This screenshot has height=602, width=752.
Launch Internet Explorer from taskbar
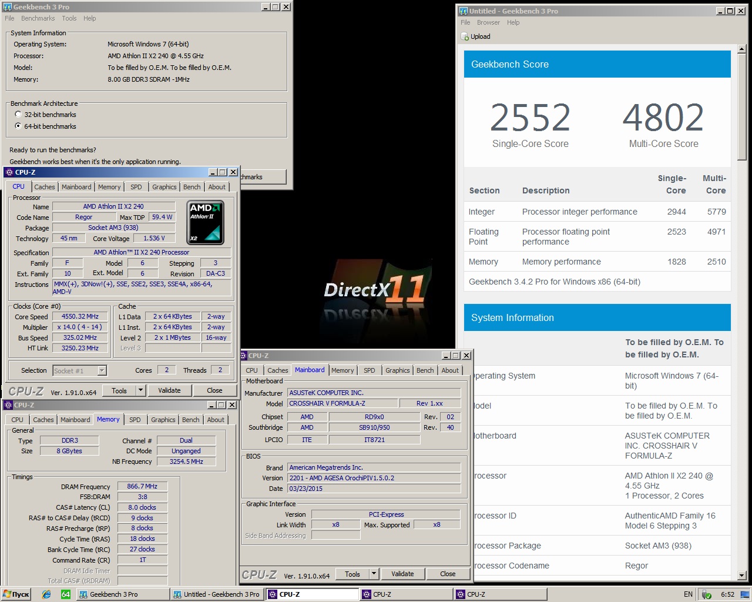click(x=46, y=594)
